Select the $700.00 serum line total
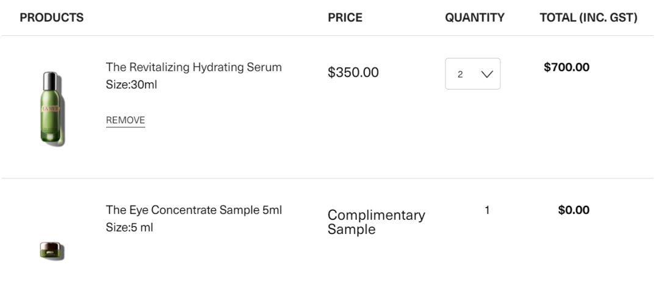Viewport: 659px width, 293px height. [566, 67]
